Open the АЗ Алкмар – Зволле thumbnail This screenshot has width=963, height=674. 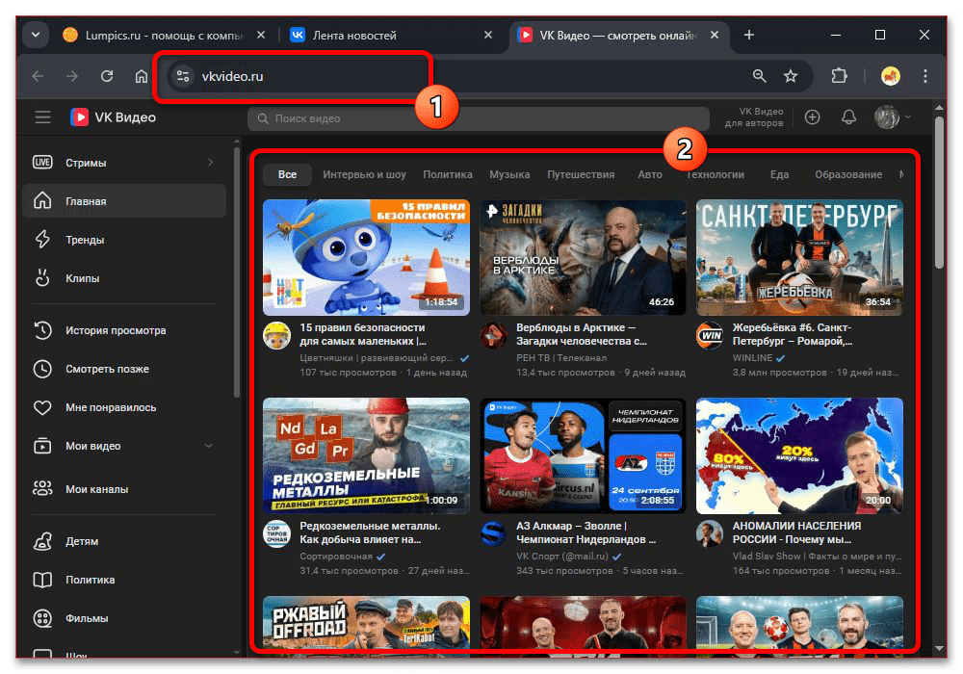click(583, 455)
